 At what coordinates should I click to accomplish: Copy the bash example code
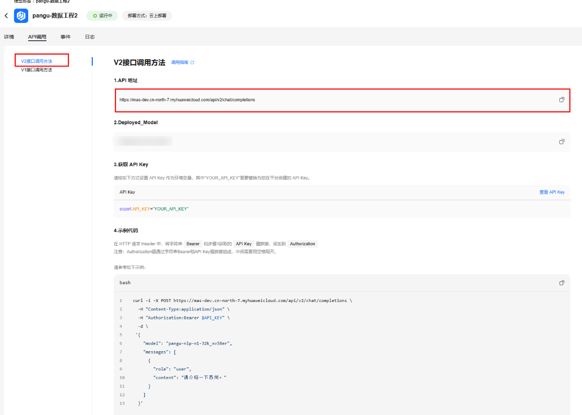click(x=561, y=283)
